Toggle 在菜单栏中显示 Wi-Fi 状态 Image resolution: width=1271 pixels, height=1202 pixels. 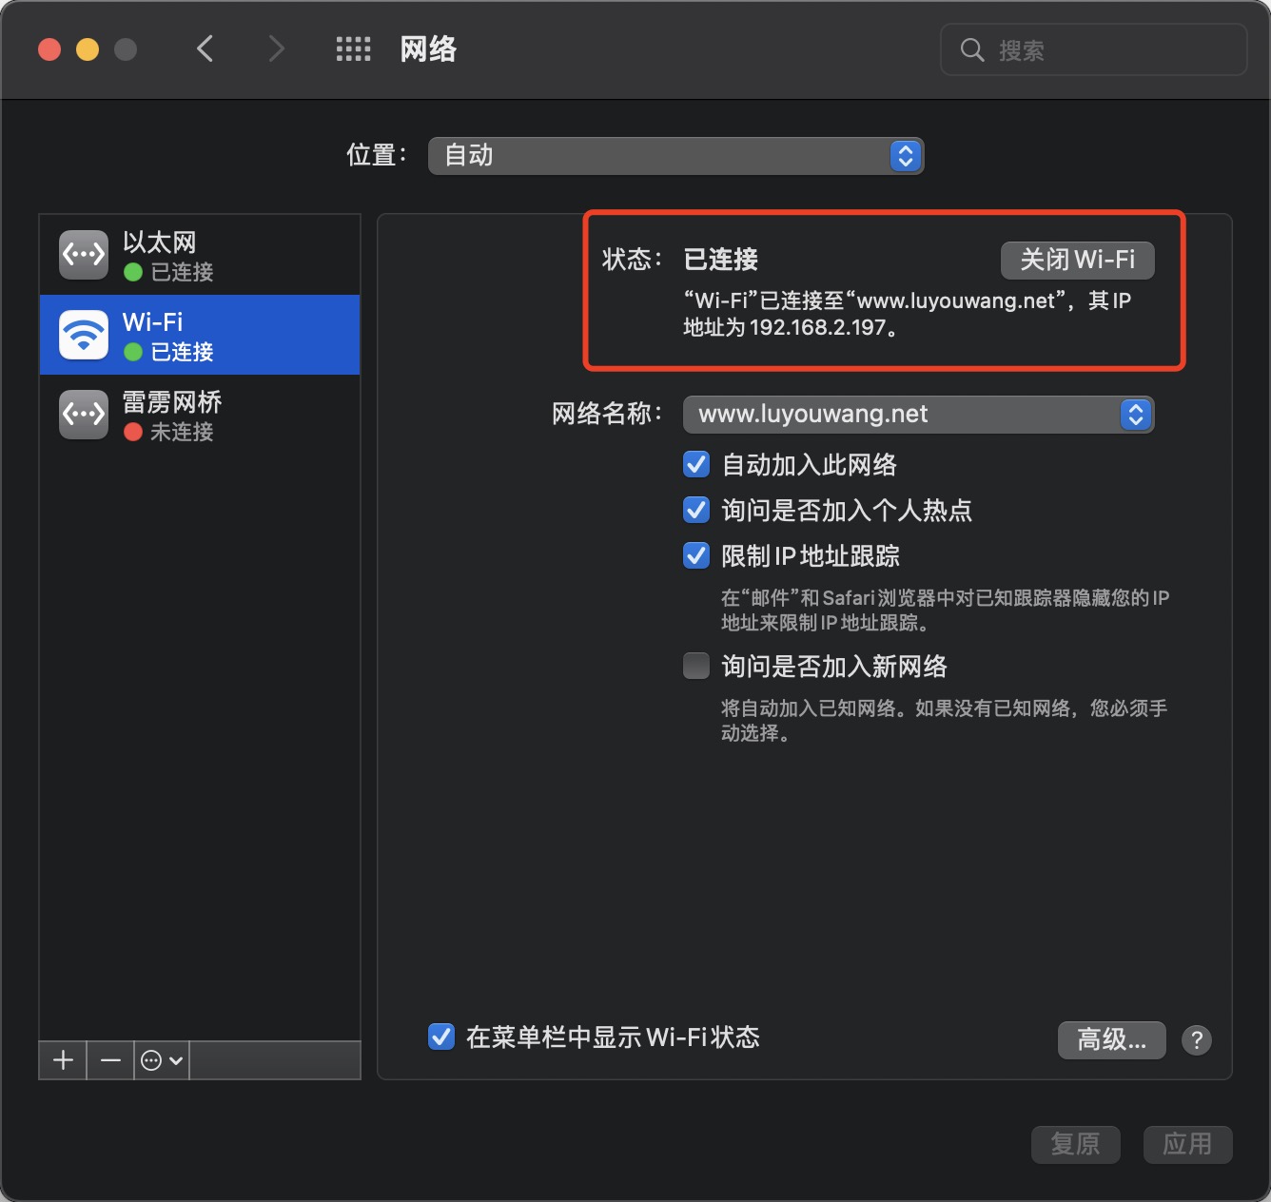tap(440, 1037)
